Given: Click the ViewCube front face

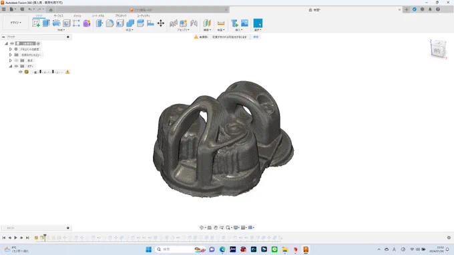Looking at the screenshot, I should coord(437,51).
